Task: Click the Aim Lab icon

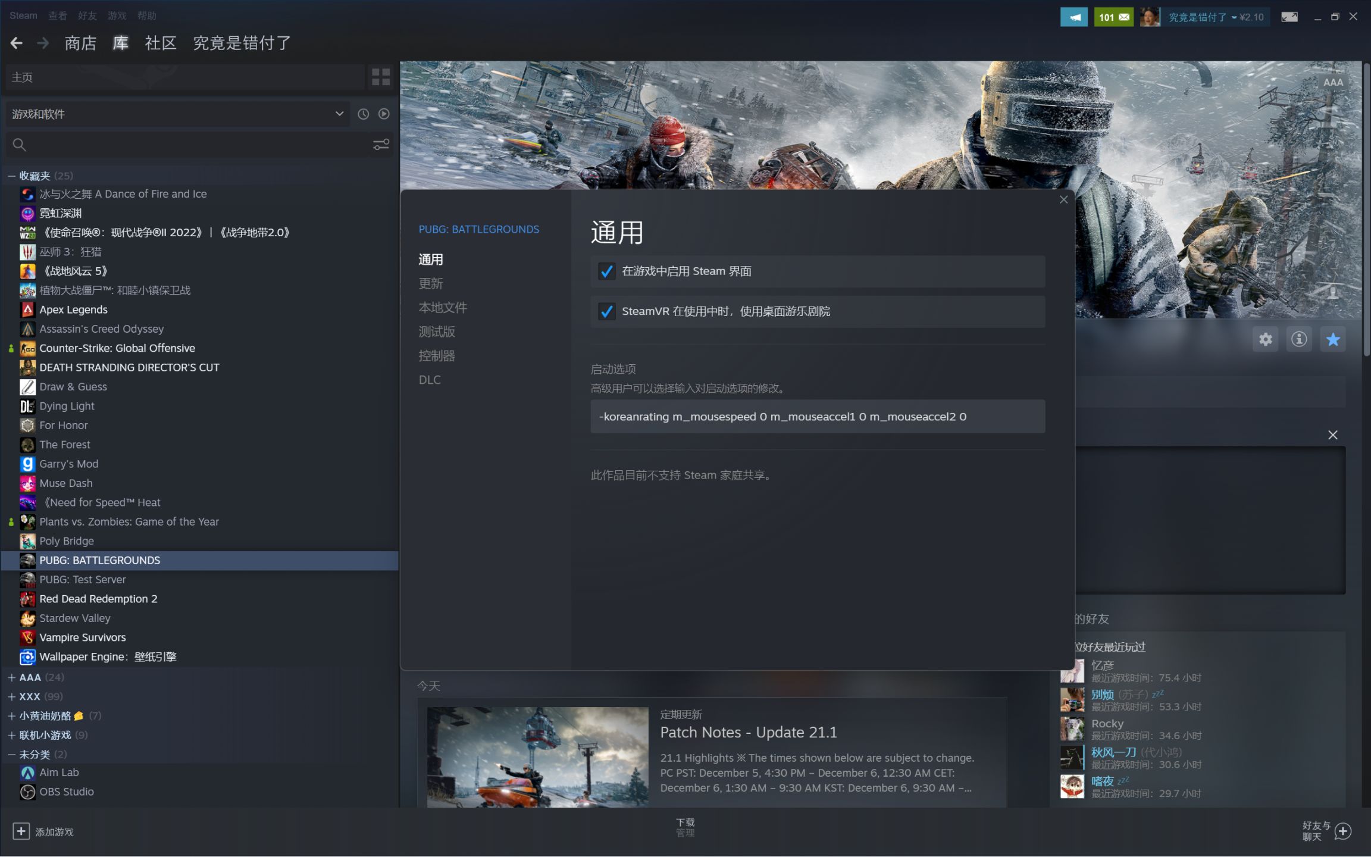Action: tap(27, 772)
